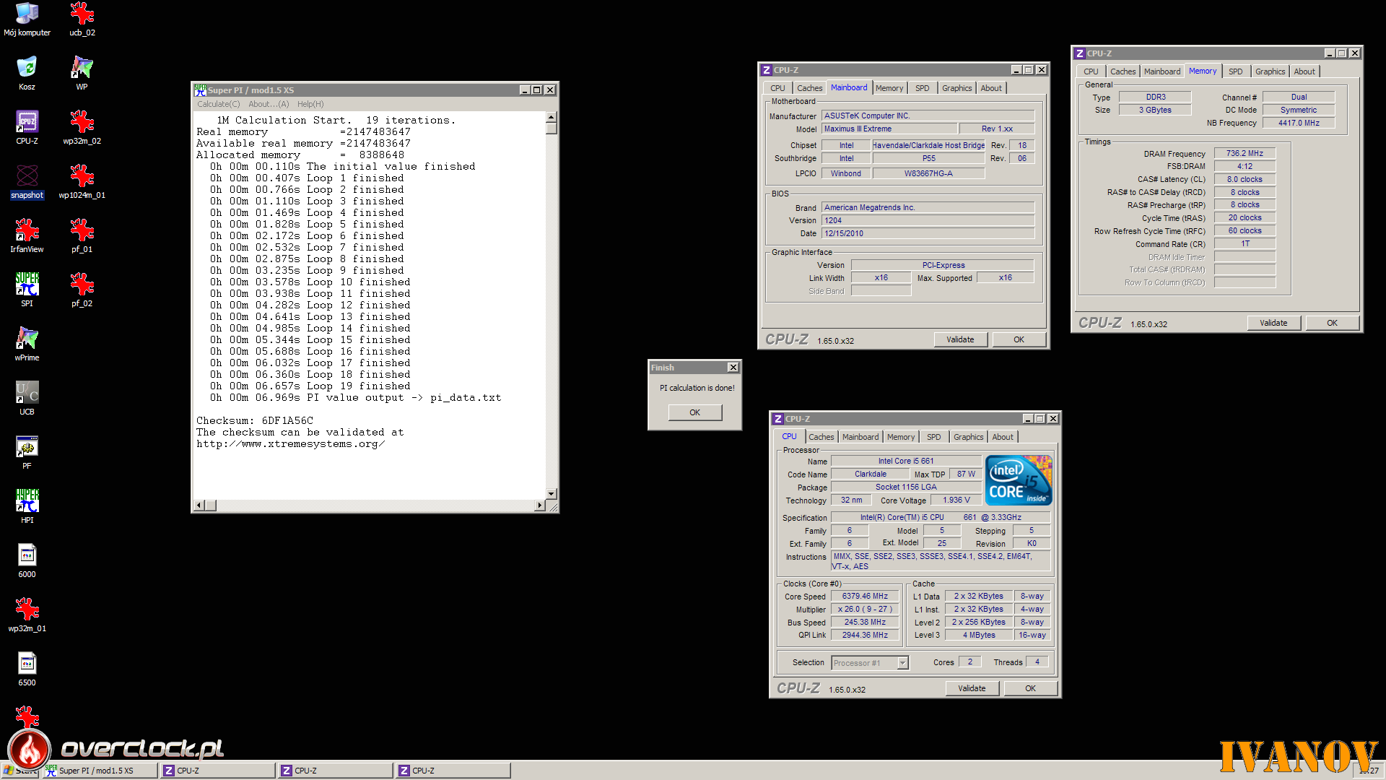Click the Checksum: 6DF1A56C line

coord(255,420)
